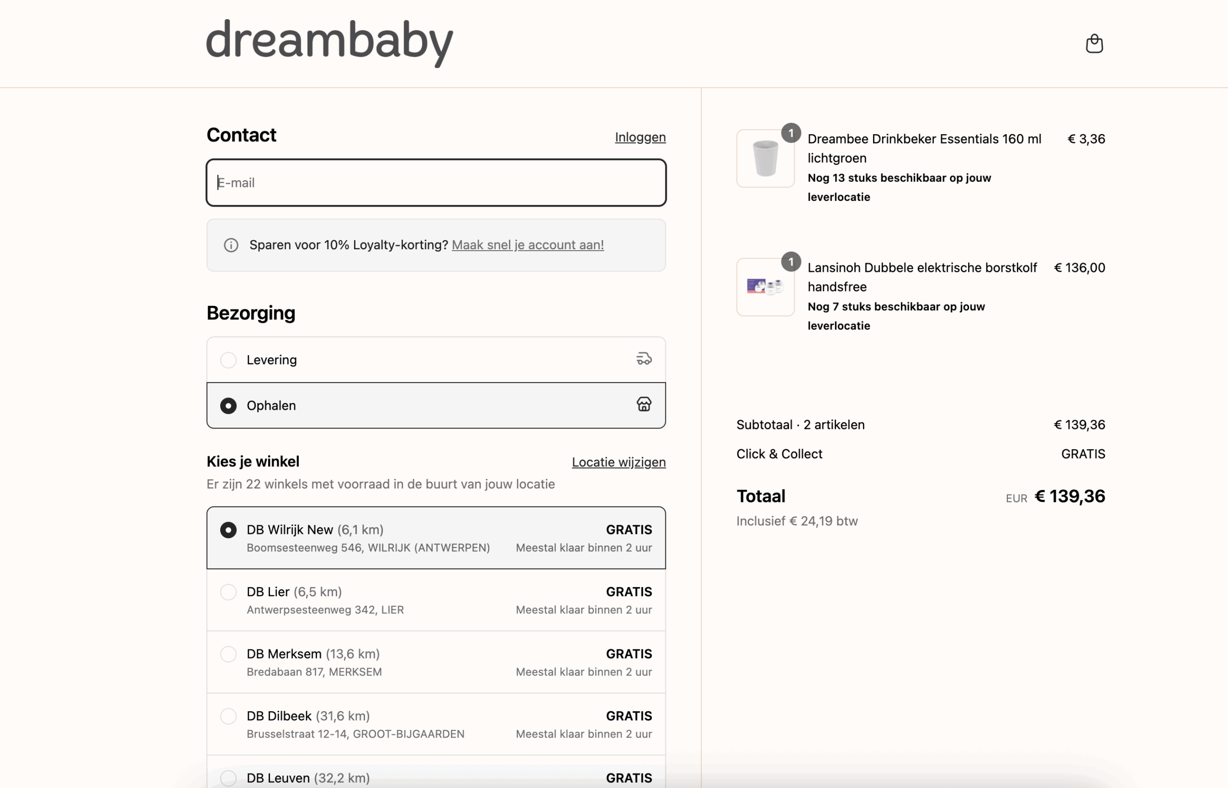Click the delivery truck icon for Levering

point(644,359)
